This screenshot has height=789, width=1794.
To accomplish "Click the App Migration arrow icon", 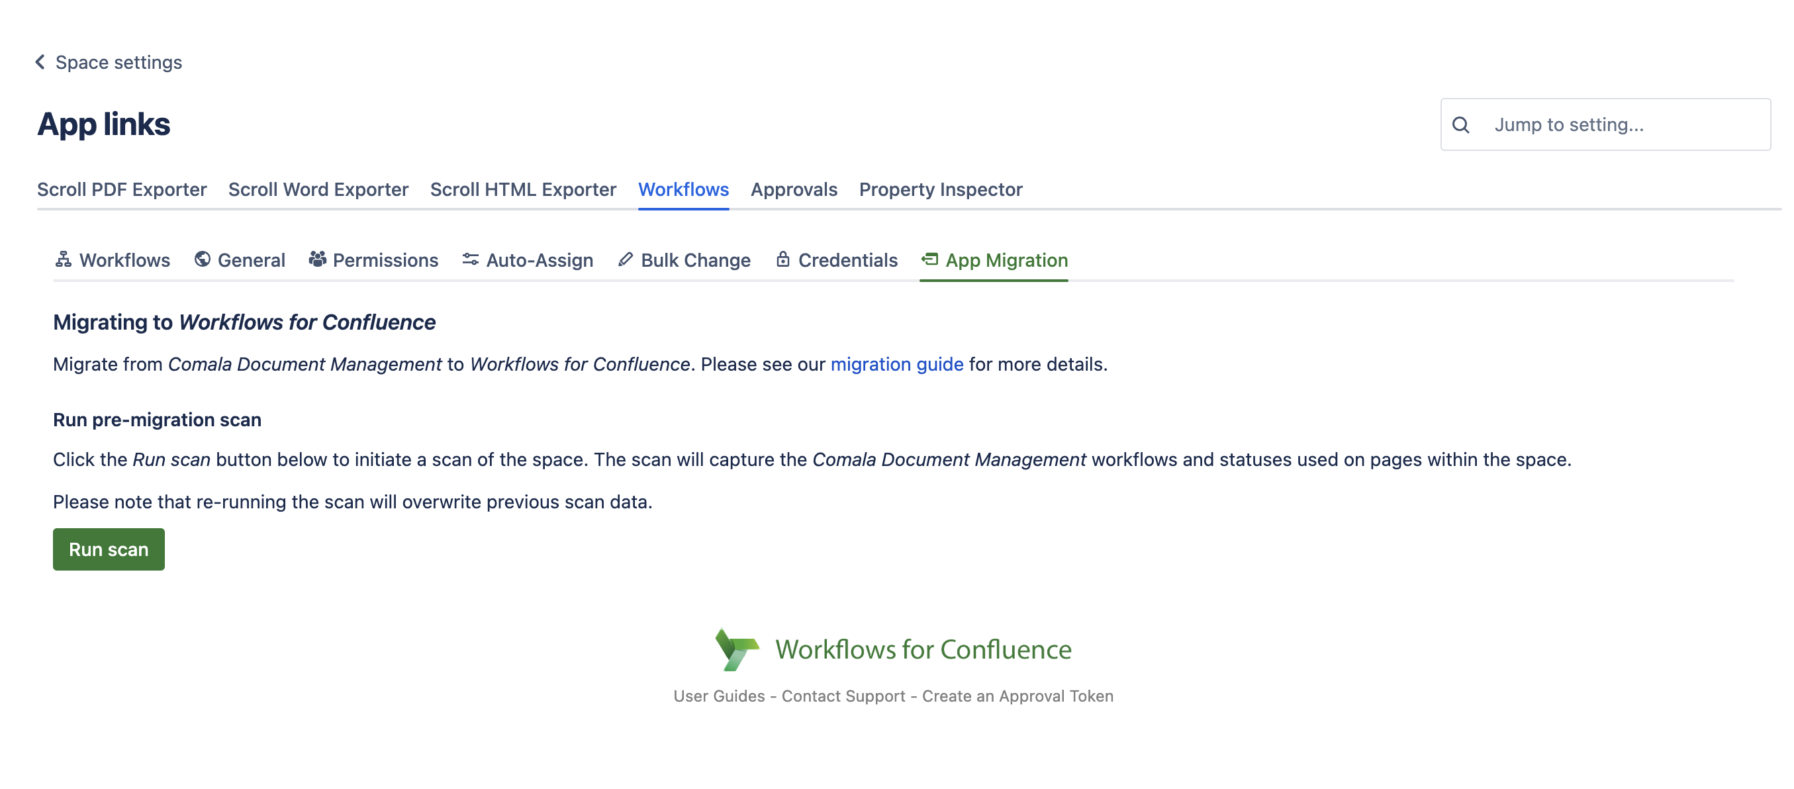I will [929, 259].
